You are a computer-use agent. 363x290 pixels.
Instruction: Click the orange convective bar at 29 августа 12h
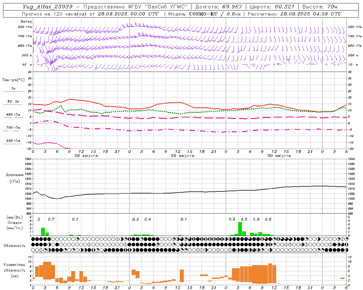[x=182, y=276]
